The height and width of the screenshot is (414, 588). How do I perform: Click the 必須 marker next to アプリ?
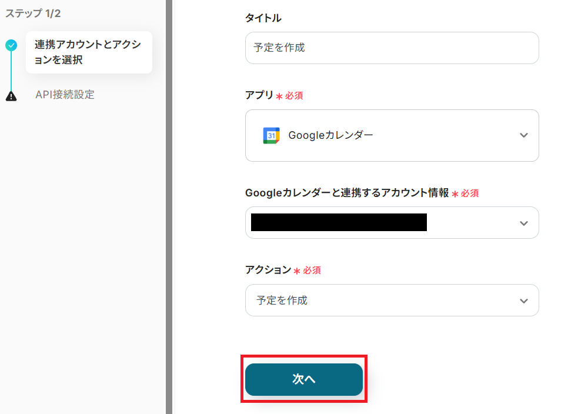[294, 95]
